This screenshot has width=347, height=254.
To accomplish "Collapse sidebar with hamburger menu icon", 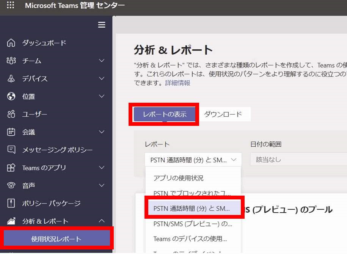I will (102, 25).
